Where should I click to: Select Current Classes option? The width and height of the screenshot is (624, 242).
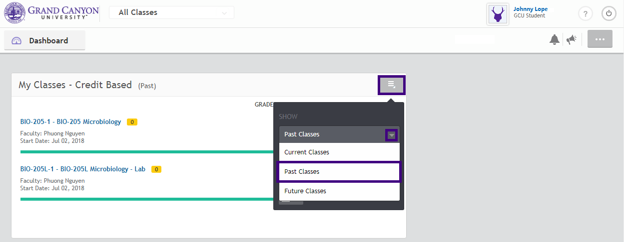[339, 152]
